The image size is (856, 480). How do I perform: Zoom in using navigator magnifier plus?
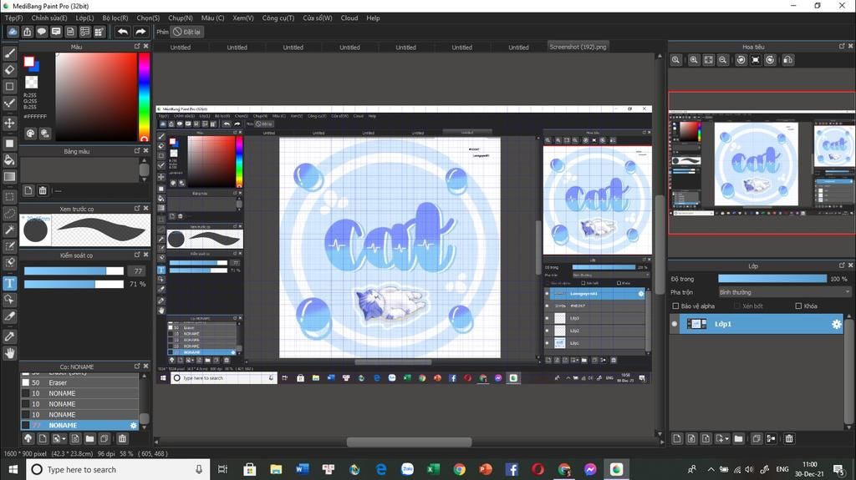click(x=694, y=60)
